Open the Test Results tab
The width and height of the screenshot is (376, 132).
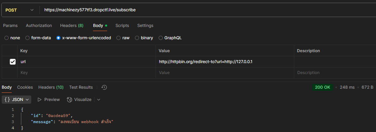(81, 87)
